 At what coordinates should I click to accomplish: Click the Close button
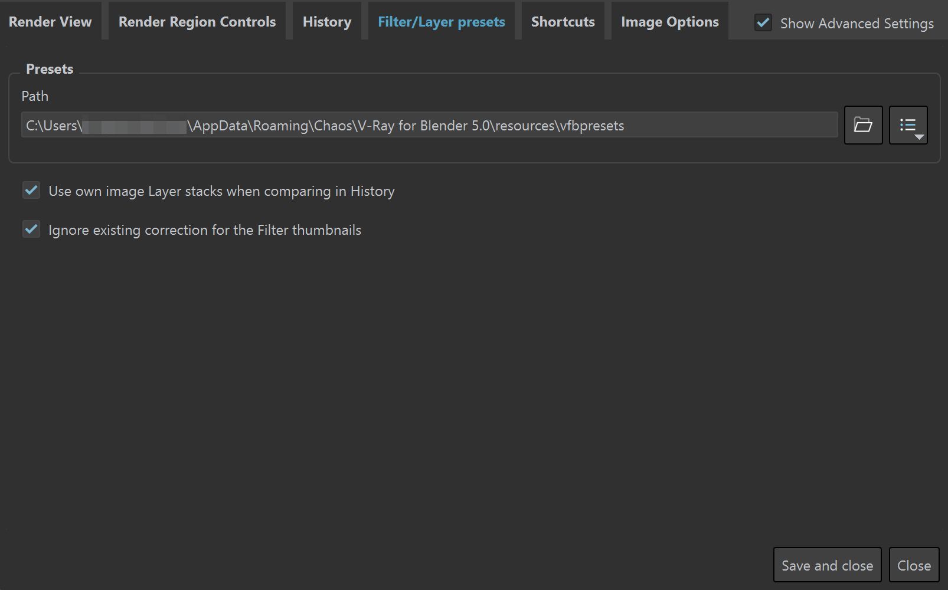click(914, 565)
